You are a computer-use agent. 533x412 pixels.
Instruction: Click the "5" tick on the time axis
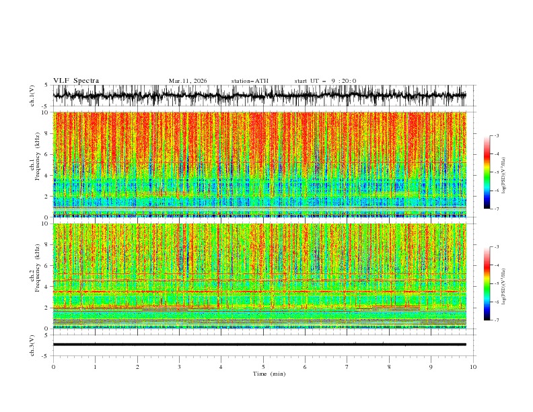pos(263,367)
